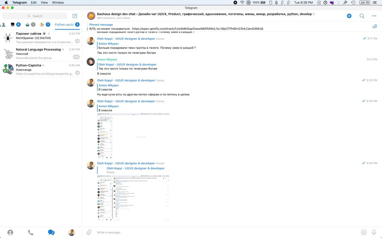Click the Russian flag input source icon
The height and width of the screenshot is (238, 382).
coord(332,2)
